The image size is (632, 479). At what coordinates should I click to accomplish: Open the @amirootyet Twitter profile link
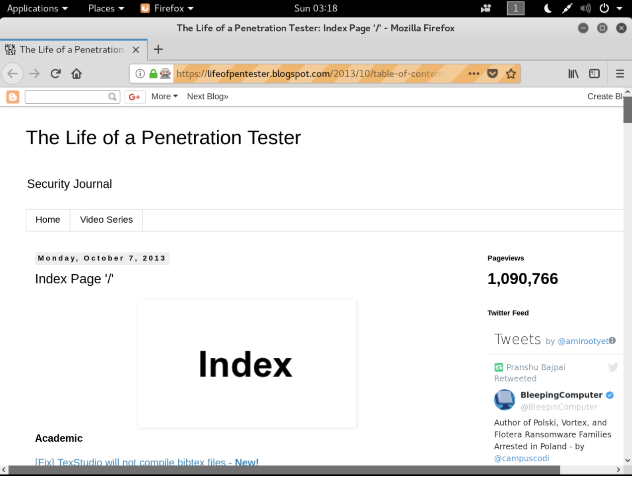click(583, 341)
